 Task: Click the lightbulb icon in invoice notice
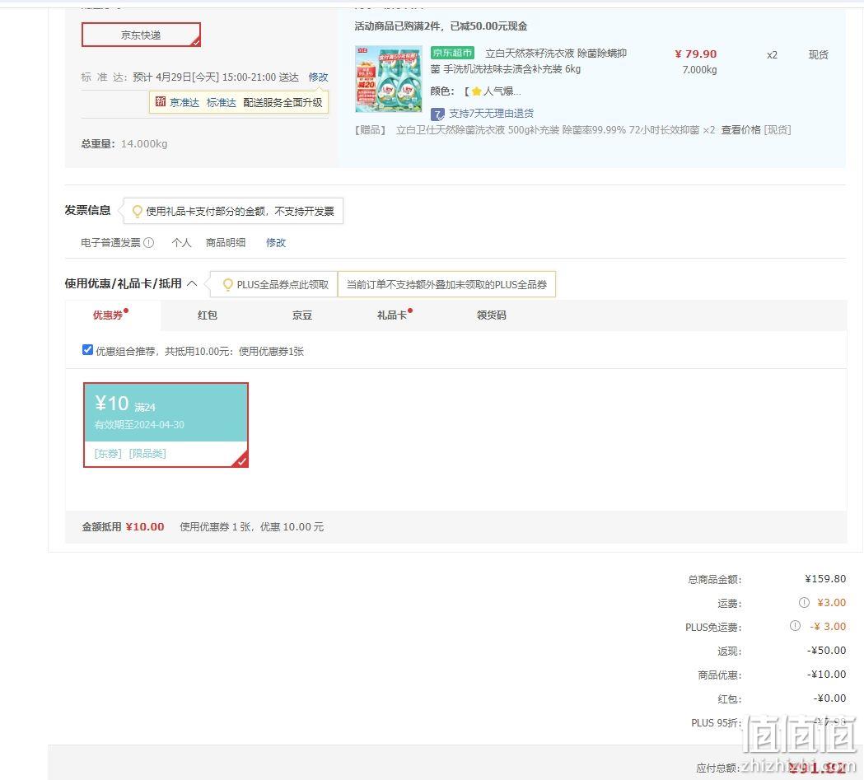pyautogui.click(x=138, y=211)
